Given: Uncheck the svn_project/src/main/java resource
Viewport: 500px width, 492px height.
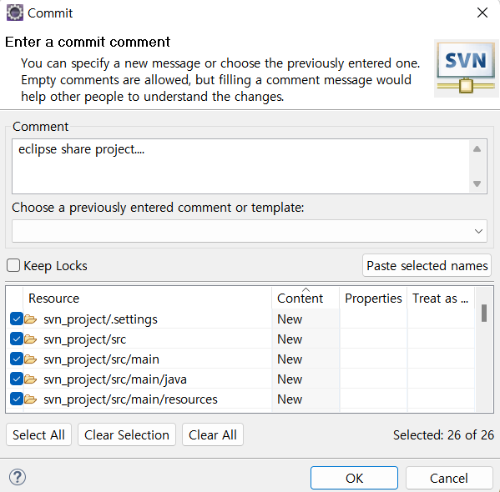Looking at the screenshot, I should point(16,379).
